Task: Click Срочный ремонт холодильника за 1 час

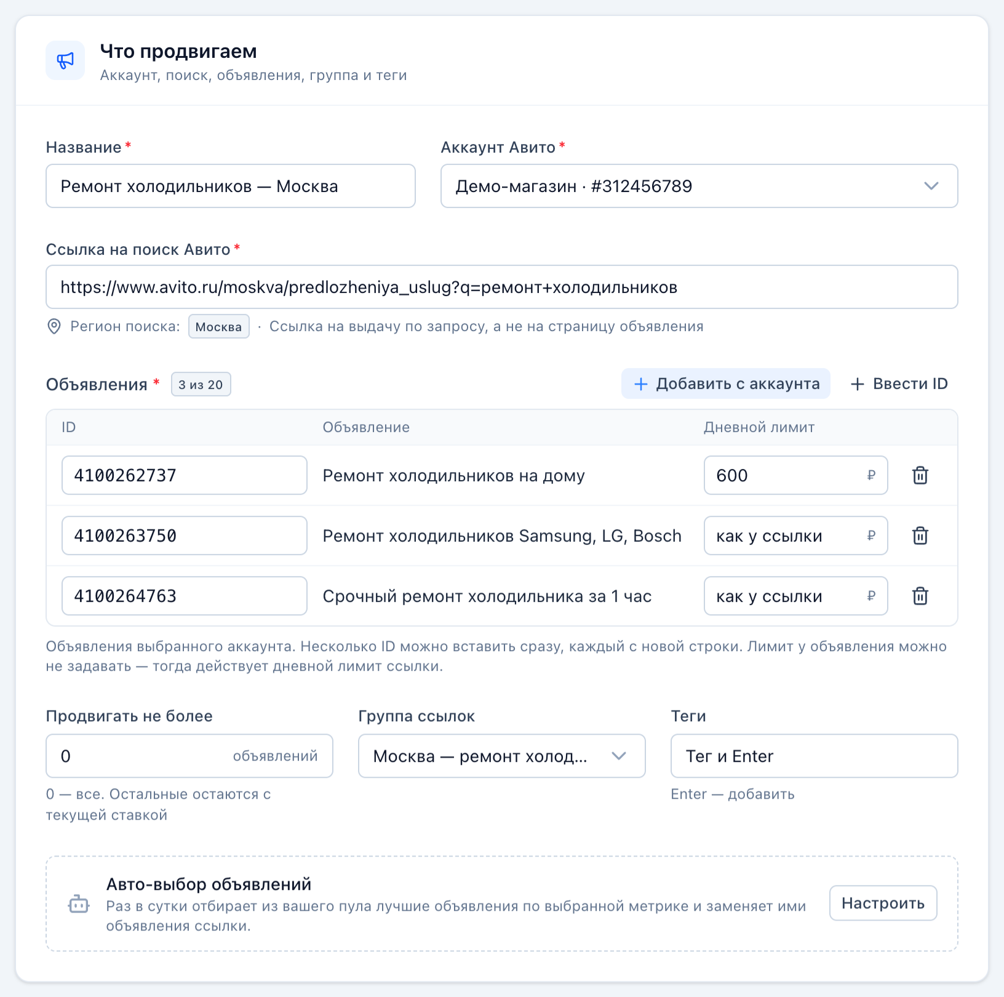Action: coord(487,596)
